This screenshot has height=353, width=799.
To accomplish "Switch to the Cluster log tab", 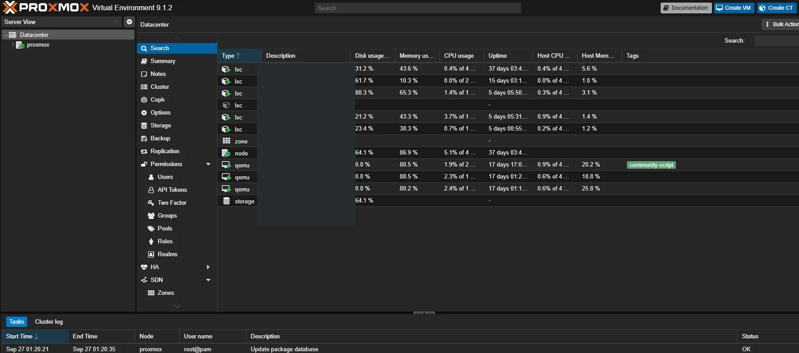I will click(49, 321).
